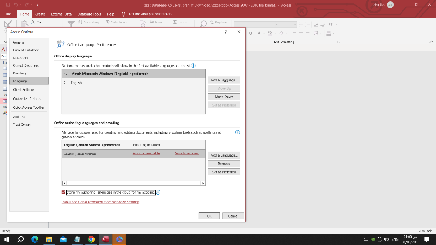Open File Explorer on the taskbar
436x245 pixels.
pos(49,239)
